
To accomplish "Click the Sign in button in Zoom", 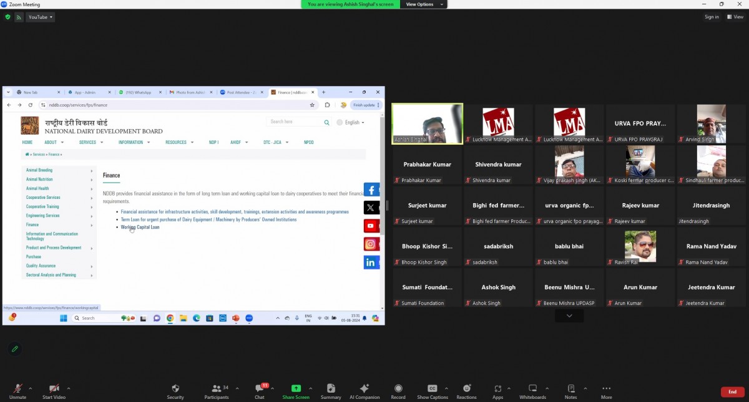I will (712, 17).
